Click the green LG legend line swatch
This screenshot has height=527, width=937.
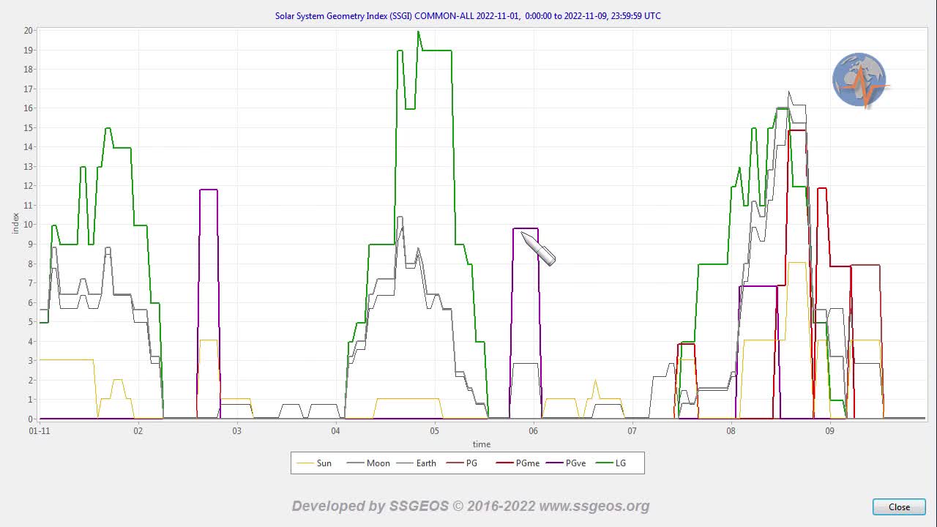coord(603,463)
